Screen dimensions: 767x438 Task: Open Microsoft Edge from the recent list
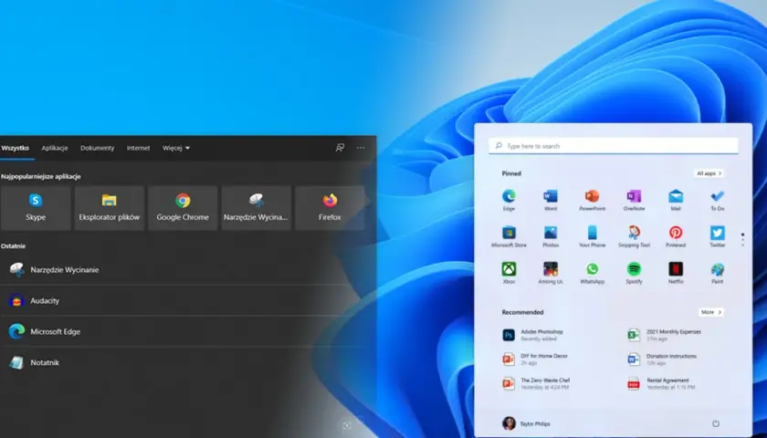182,331
